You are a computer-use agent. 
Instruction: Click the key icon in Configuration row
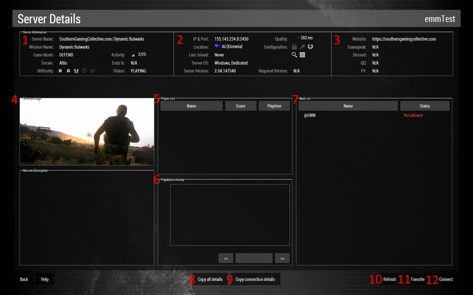coord(302,47)
